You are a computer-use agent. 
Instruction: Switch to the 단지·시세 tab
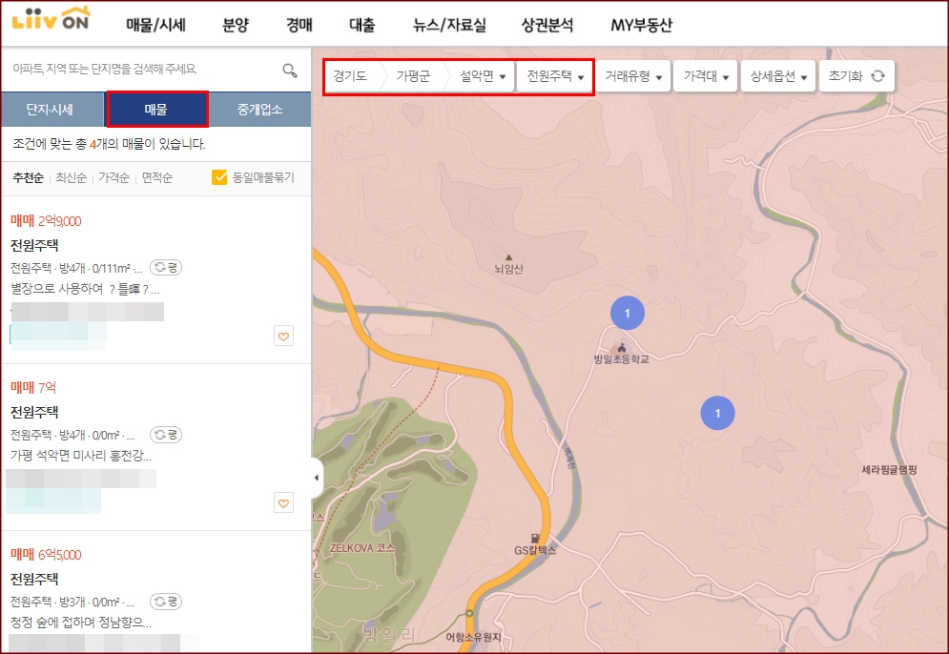52,110
